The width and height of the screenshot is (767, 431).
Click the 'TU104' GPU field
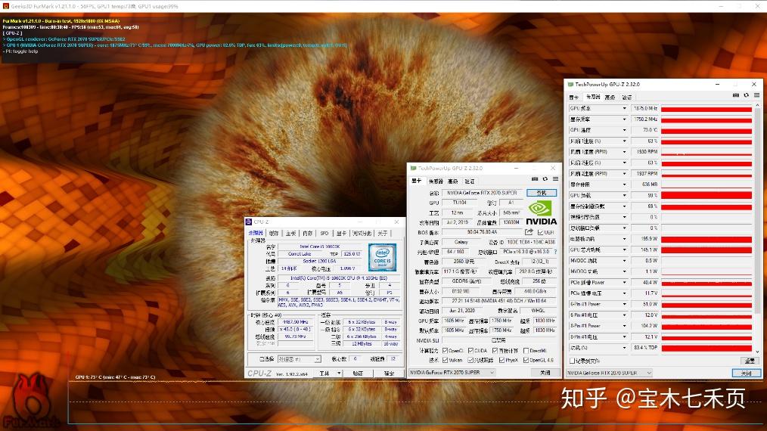(459, 203)
